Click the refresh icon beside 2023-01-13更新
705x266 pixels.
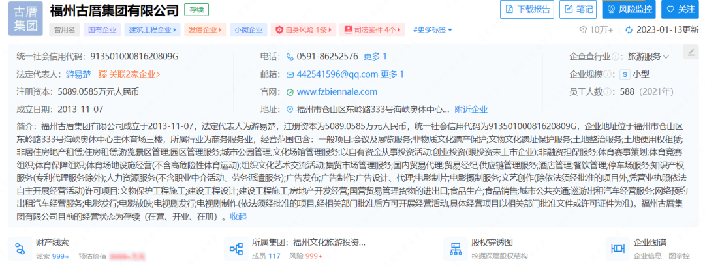(629, 30)
